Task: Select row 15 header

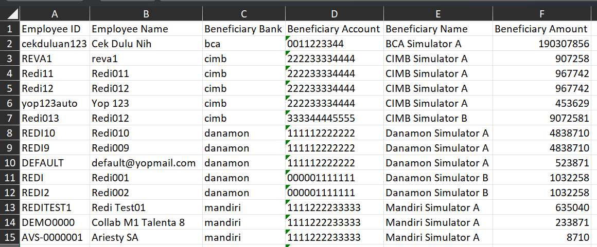Action: [x=10, y=237]
